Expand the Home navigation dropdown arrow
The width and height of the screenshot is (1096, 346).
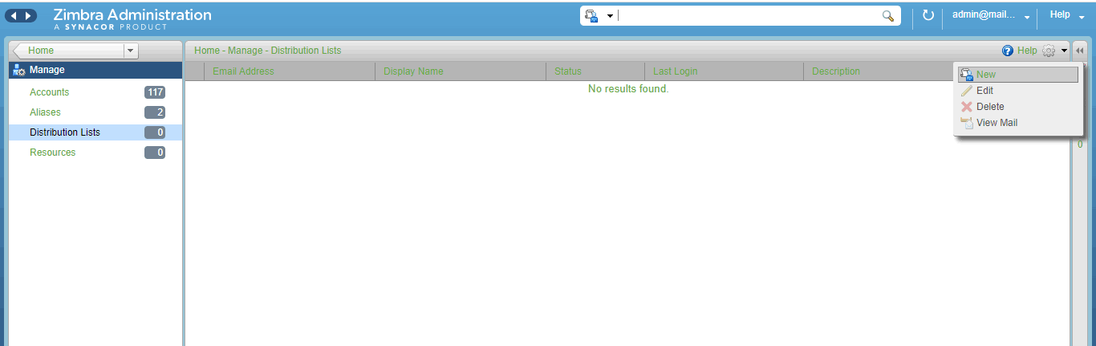coord(131,51)
